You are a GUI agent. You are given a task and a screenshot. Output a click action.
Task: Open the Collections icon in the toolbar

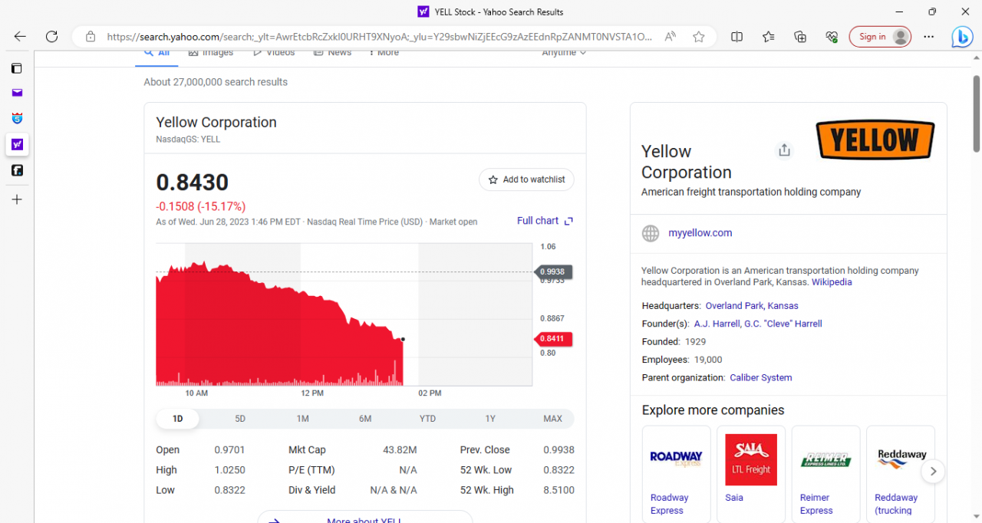click(x=800, y=36)
